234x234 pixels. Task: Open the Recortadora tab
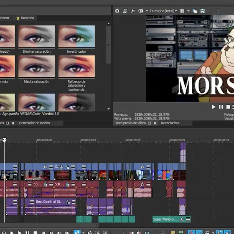click(x=170, y=123)
